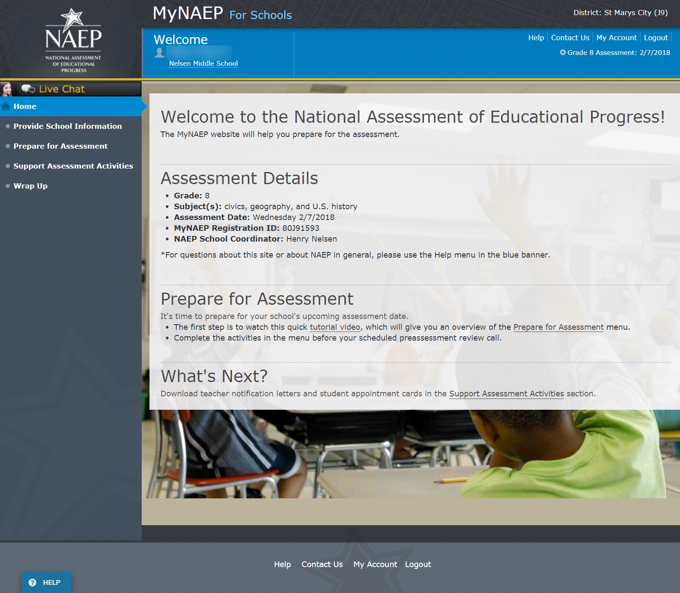Click Contact Us in the blue banner
This screenshot has width=680, height=593.
click(570, 38)
